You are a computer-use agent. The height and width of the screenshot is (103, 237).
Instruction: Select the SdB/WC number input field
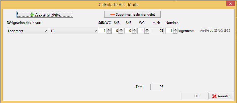coord(103,31)
